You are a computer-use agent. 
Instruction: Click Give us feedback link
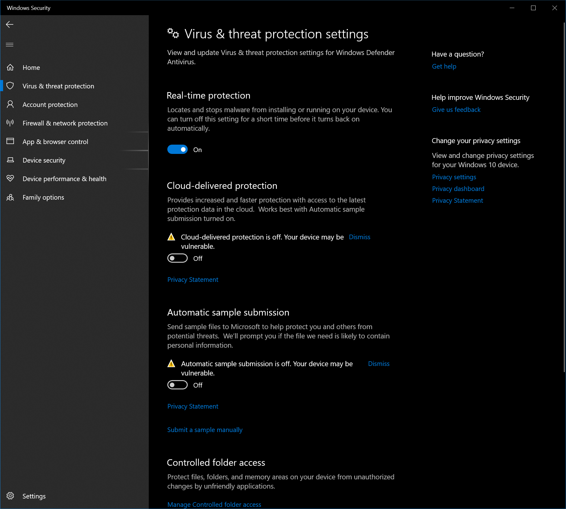point(456,110)
